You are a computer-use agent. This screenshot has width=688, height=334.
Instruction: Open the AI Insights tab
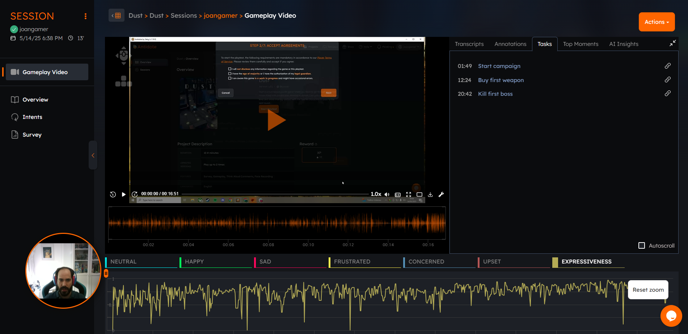click(x=624, y=44)
